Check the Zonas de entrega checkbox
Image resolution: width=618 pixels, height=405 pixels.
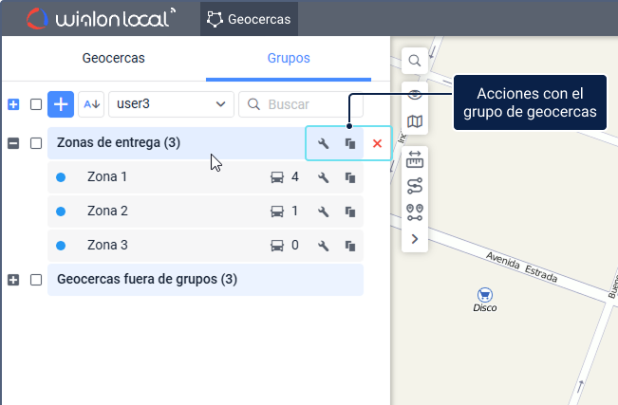click(x=36, y=143)
